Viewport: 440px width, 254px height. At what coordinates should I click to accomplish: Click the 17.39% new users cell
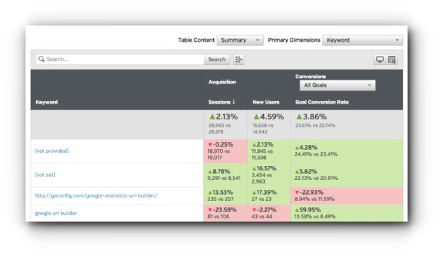(269, 195)
